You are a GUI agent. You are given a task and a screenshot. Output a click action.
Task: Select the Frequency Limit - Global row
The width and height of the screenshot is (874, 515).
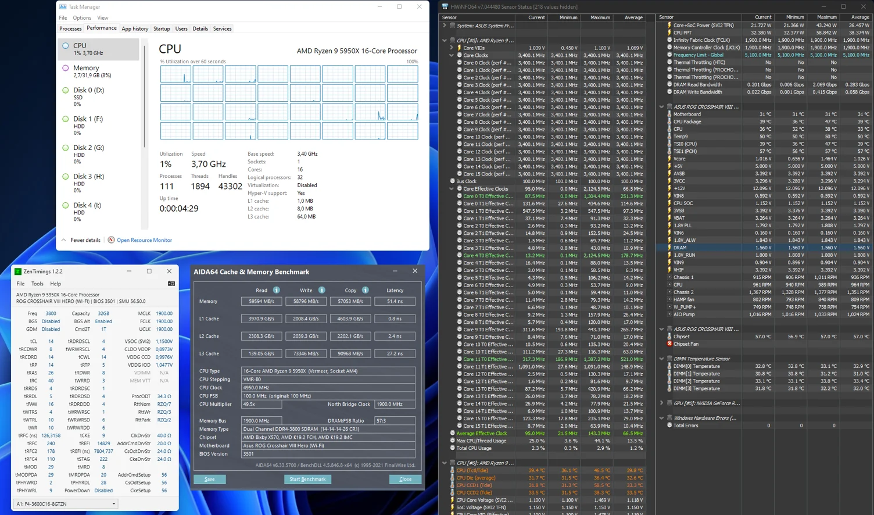(764, 55)
